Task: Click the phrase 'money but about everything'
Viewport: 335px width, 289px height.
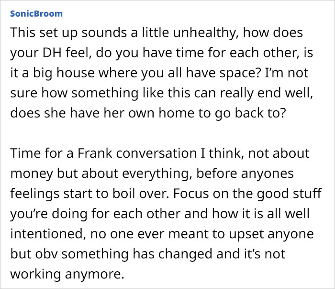Action: point(100,173)
